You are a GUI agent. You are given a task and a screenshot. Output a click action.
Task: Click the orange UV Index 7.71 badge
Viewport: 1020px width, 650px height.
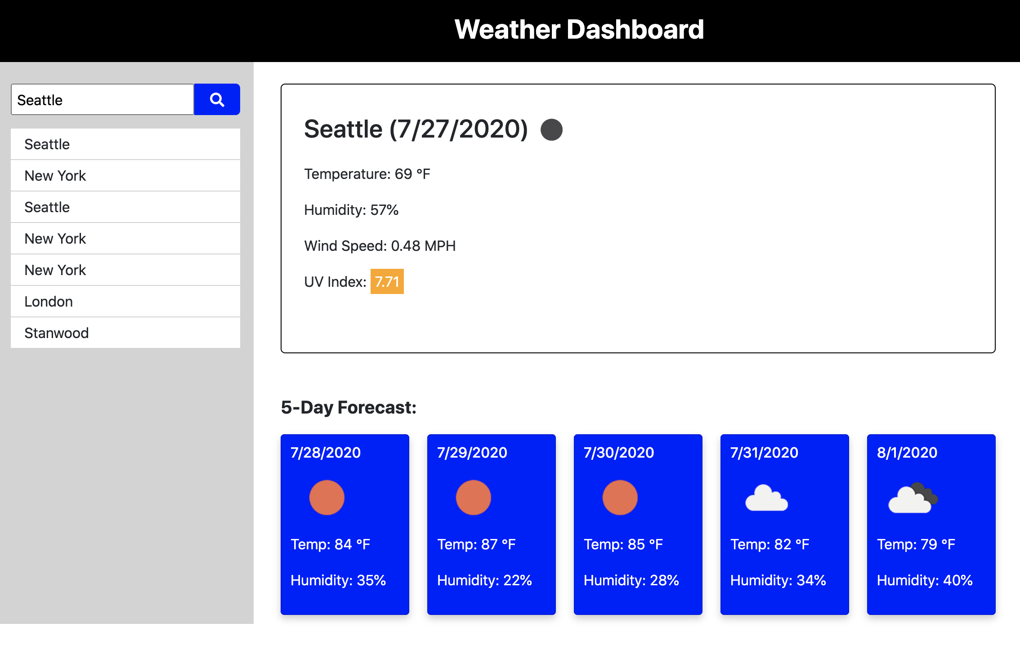tap(387, 281)
